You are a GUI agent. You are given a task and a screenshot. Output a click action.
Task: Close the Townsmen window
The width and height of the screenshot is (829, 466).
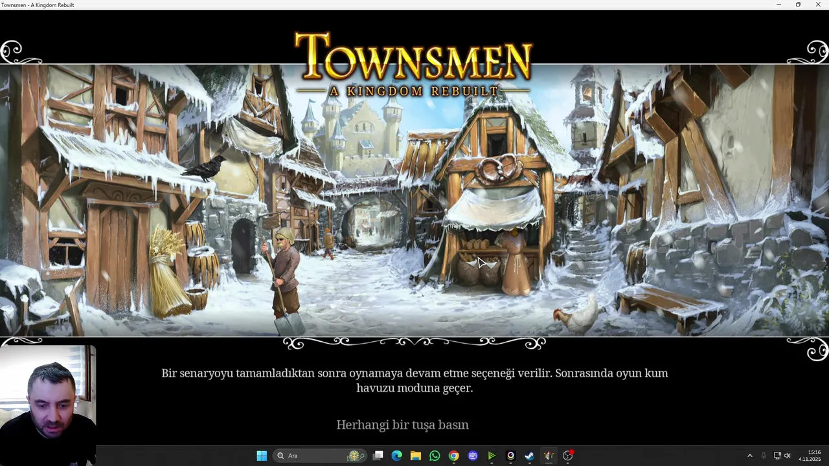pyautogui.click(x=818, y=5)
